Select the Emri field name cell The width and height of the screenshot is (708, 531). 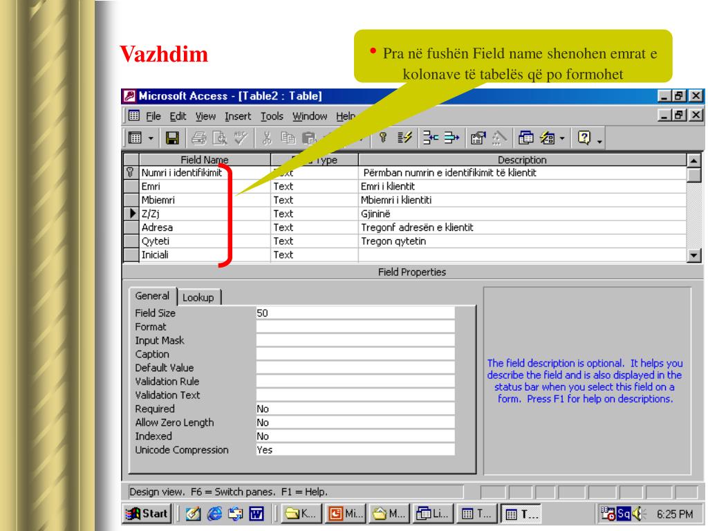click(x=205, y=187)
